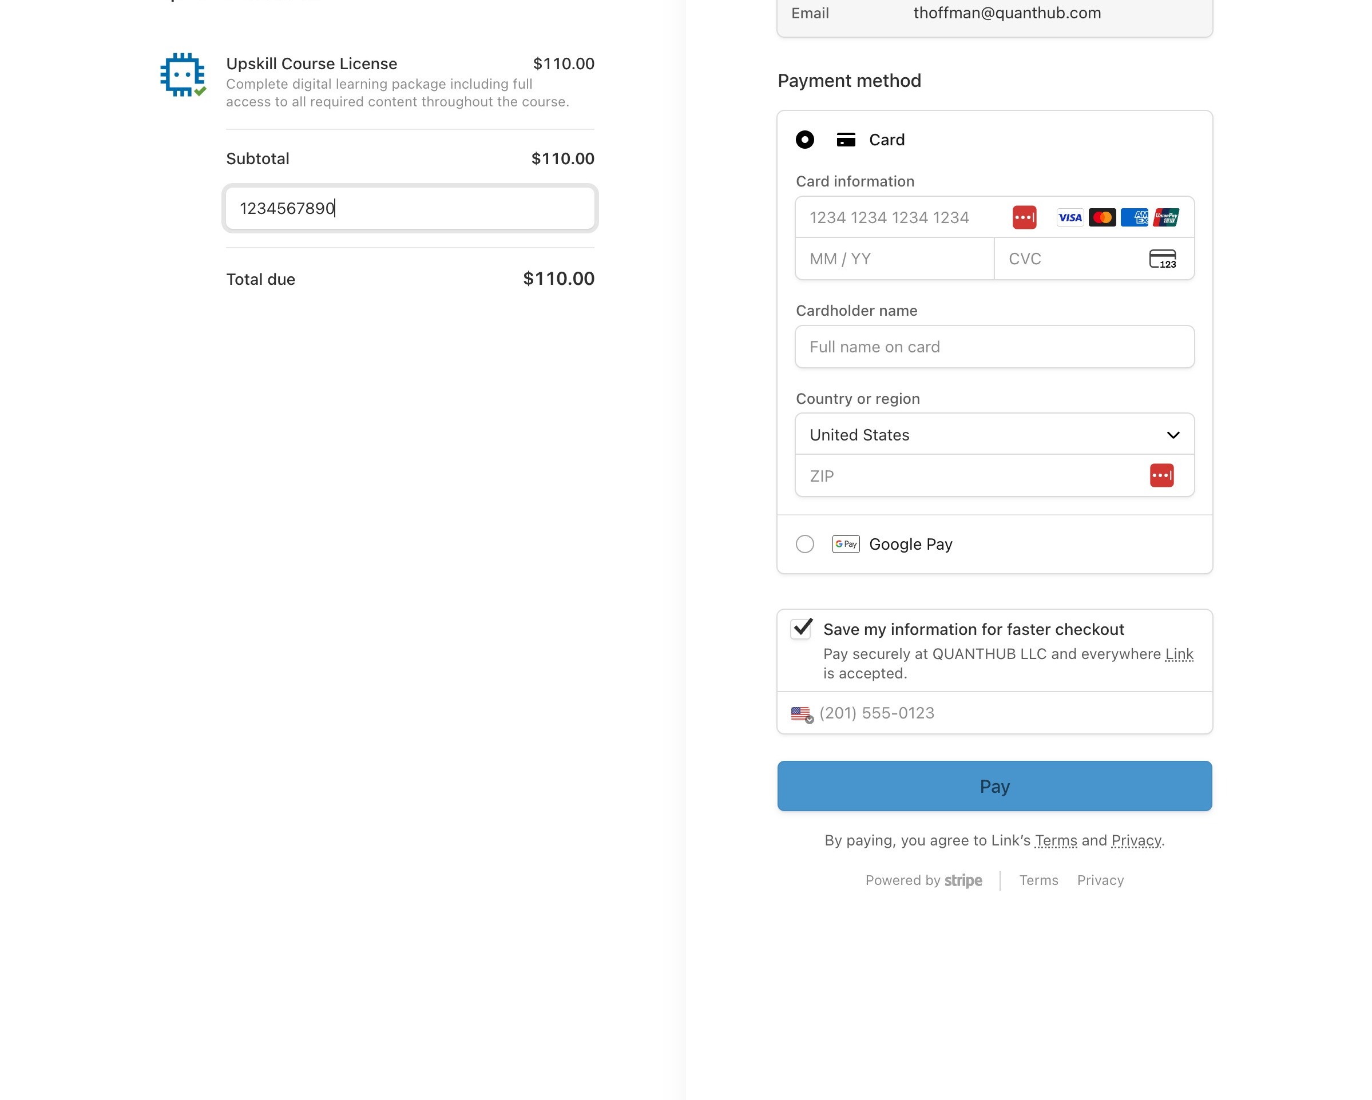Focus the Full name on card field
The width and height of the screenshot is (1372, 1100).
994,347
